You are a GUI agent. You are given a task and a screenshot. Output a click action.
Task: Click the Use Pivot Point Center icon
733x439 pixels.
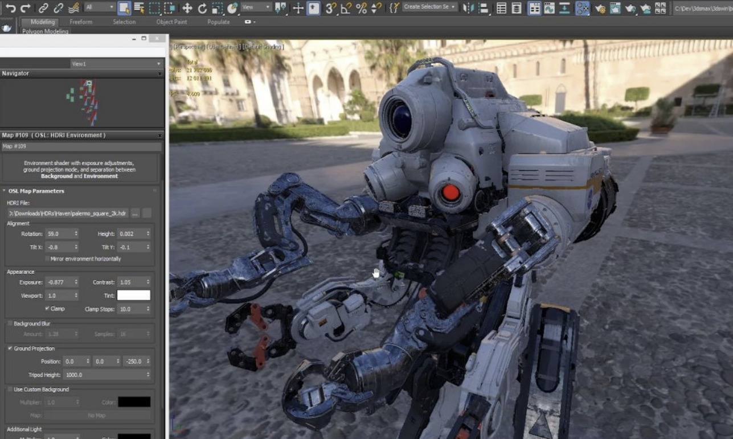click(281, 8)
